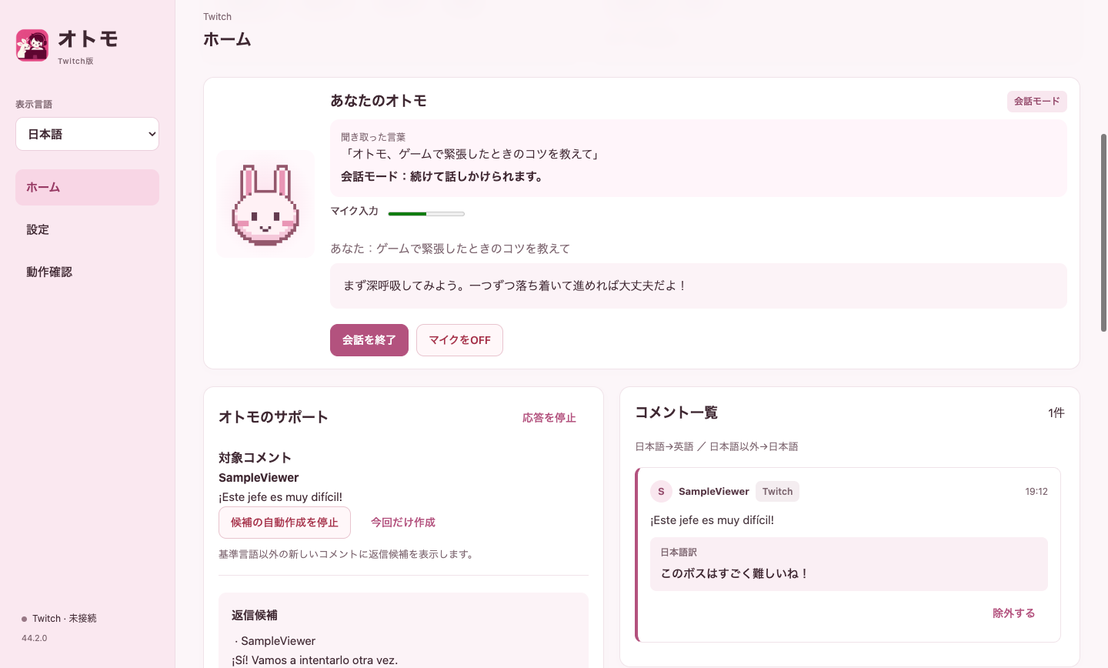Click the Otomo app logo icon
This screenshot has width=1108, height=668.
[32, 45]
